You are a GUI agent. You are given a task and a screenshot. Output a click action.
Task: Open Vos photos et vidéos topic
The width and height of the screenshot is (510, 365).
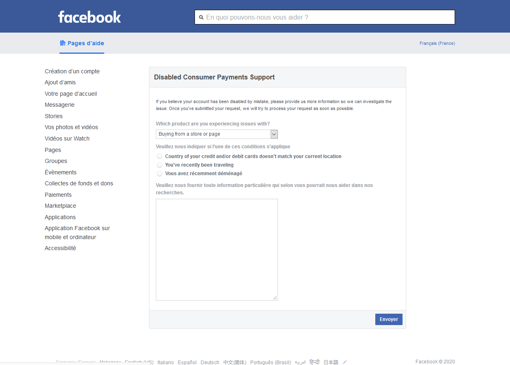(x=71, y=127)
